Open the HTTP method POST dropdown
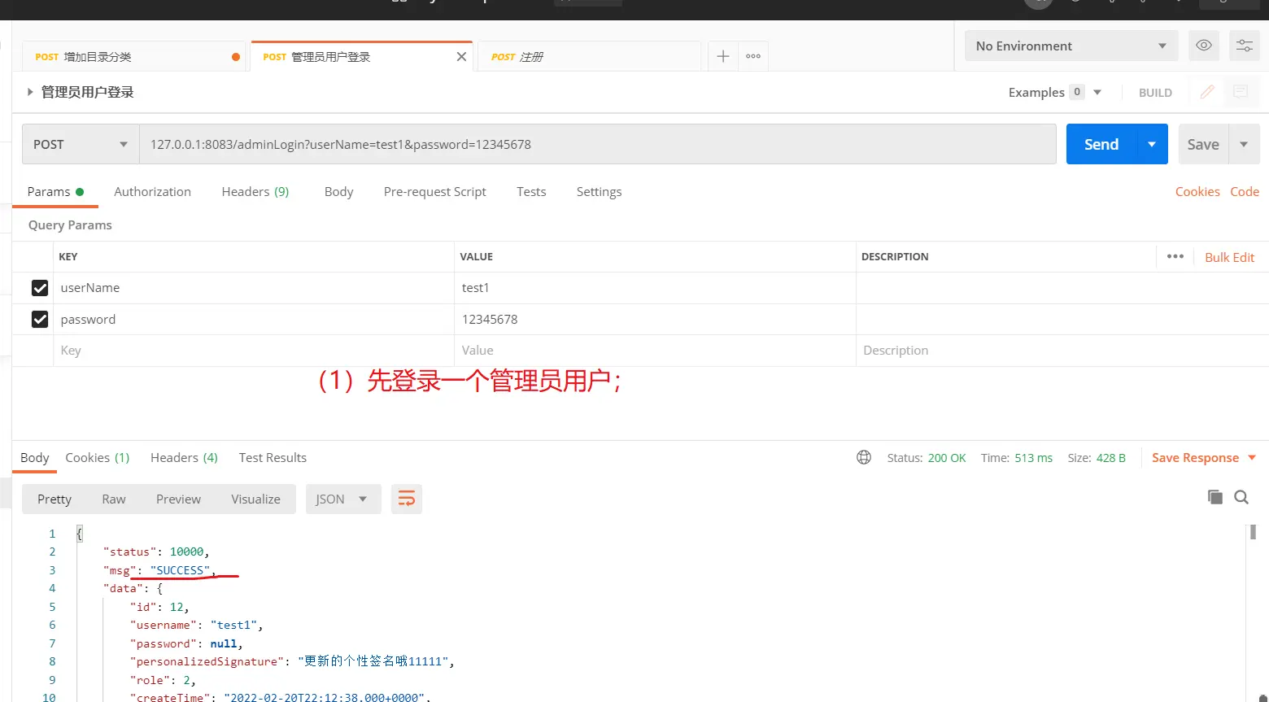 (x=80, y=144)
